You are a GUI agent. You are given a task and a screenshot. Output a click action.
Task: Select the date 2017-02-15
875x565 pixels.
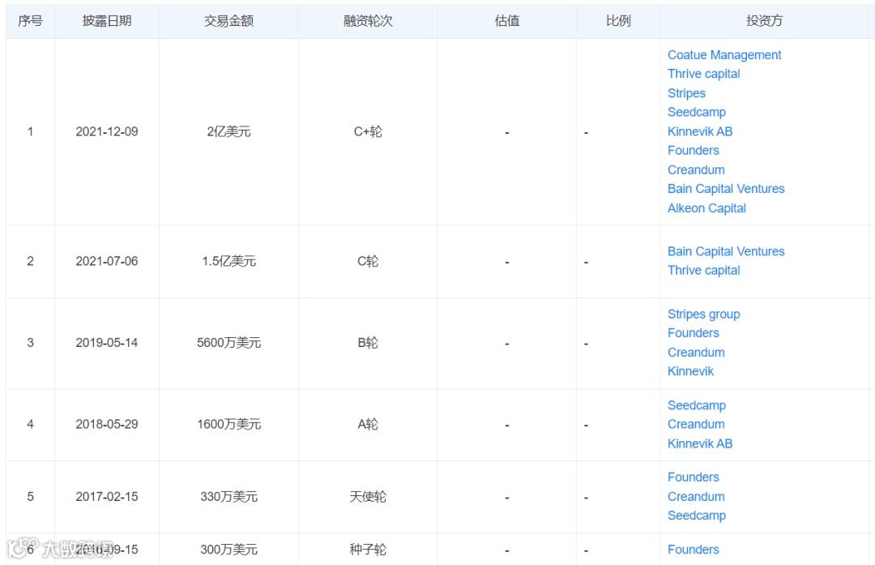pos(107,497)
